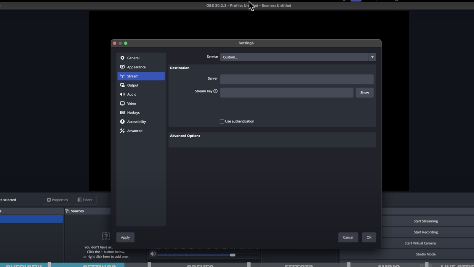This screenshot has height=267, width=474.
Task: Select the Output settings icon
Action: [x=122, y=85]
